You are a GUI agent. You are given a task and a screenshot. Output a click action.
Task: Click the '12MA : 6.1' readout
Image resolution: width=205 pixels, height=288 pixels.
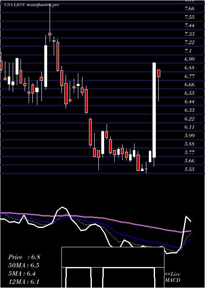(24, 282)
